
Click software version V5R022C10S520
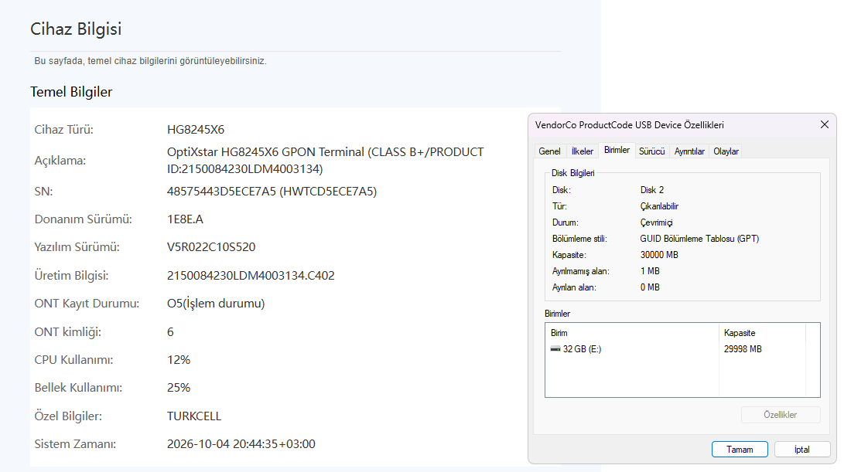coord(211,247)
